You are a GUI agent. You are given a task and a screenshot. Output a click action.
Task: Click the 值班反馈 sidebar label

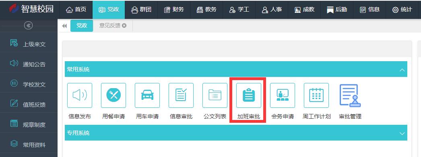point(34,105)
